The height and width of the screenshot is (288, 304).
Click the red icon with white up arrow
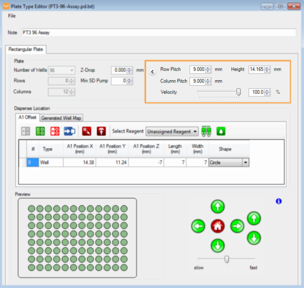pos(101,131)
